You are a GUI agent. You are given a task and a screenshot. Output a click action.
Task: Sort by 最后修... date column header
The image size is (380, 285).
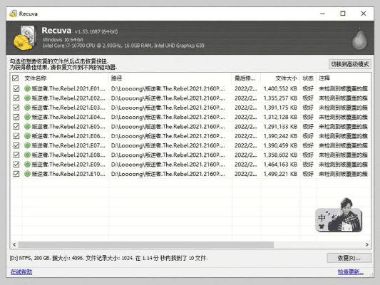pos(246,78)
